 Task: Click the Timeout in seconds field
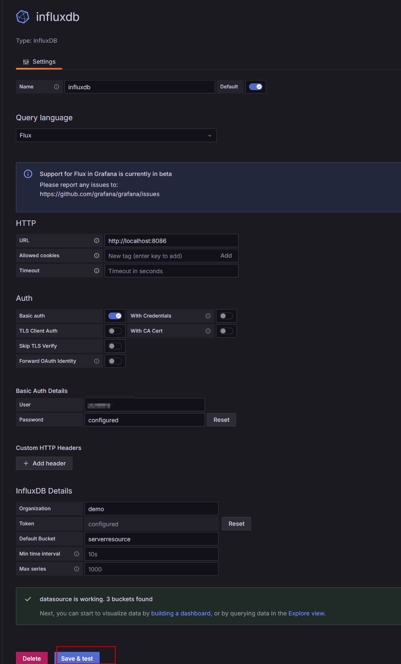point(172,271)
